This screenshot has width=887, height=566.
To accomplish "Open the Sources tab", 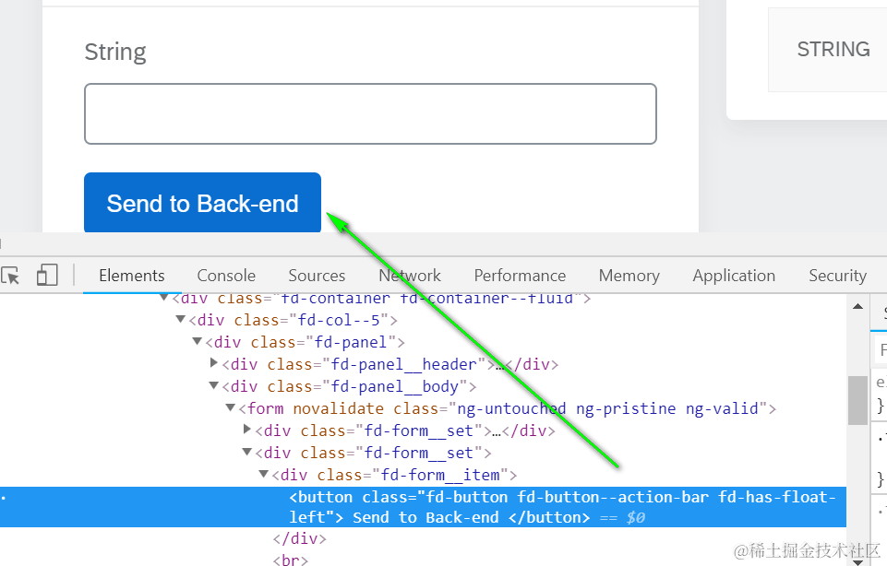I will 317,276.
